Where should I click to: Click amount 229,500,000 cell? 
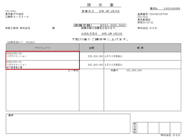click(x=91, y=56)
